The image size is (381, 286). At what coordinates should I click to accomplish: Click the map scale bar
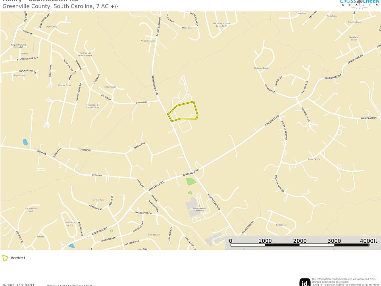click(300, 242)
